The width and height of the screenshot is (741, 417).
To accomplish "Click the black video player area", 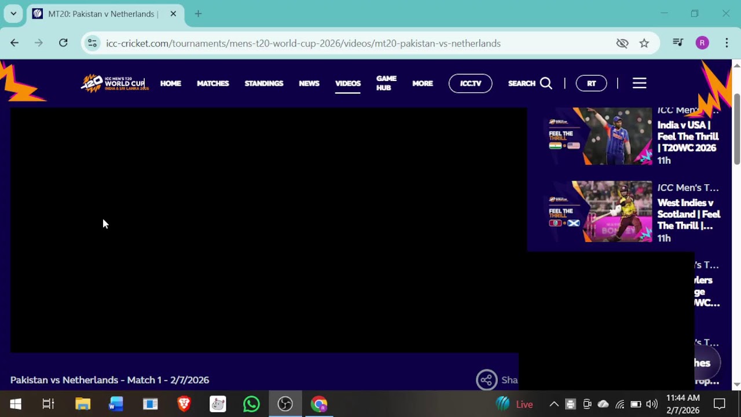I will (269, 230).
